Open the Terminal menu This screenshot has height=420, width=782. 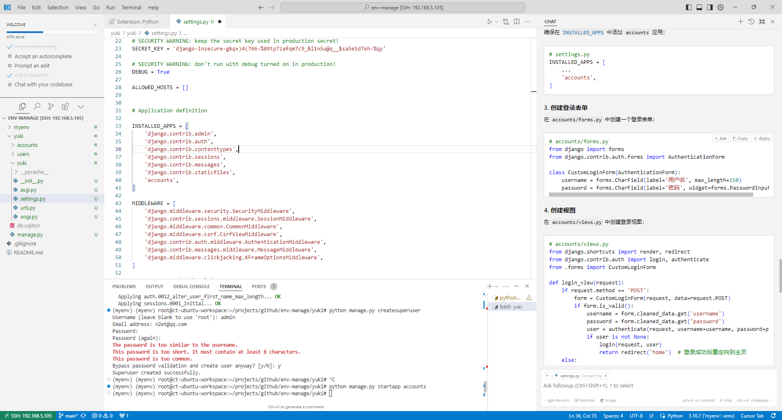(131, 7)
